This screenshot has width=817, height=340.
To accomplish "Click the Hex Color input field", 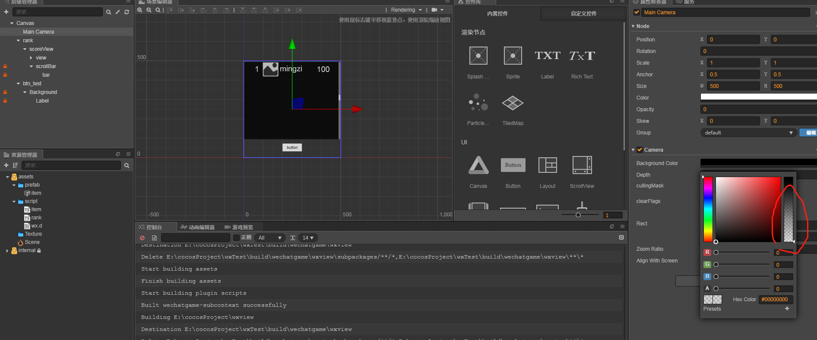I will [776, 299].
